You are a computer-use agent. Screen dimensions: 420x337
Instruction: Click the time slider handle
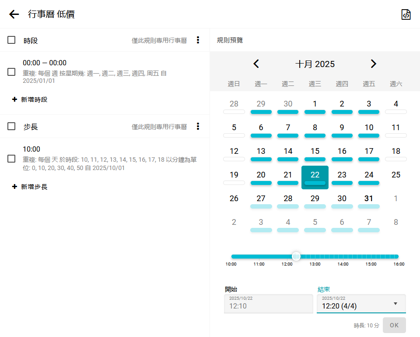296,256
